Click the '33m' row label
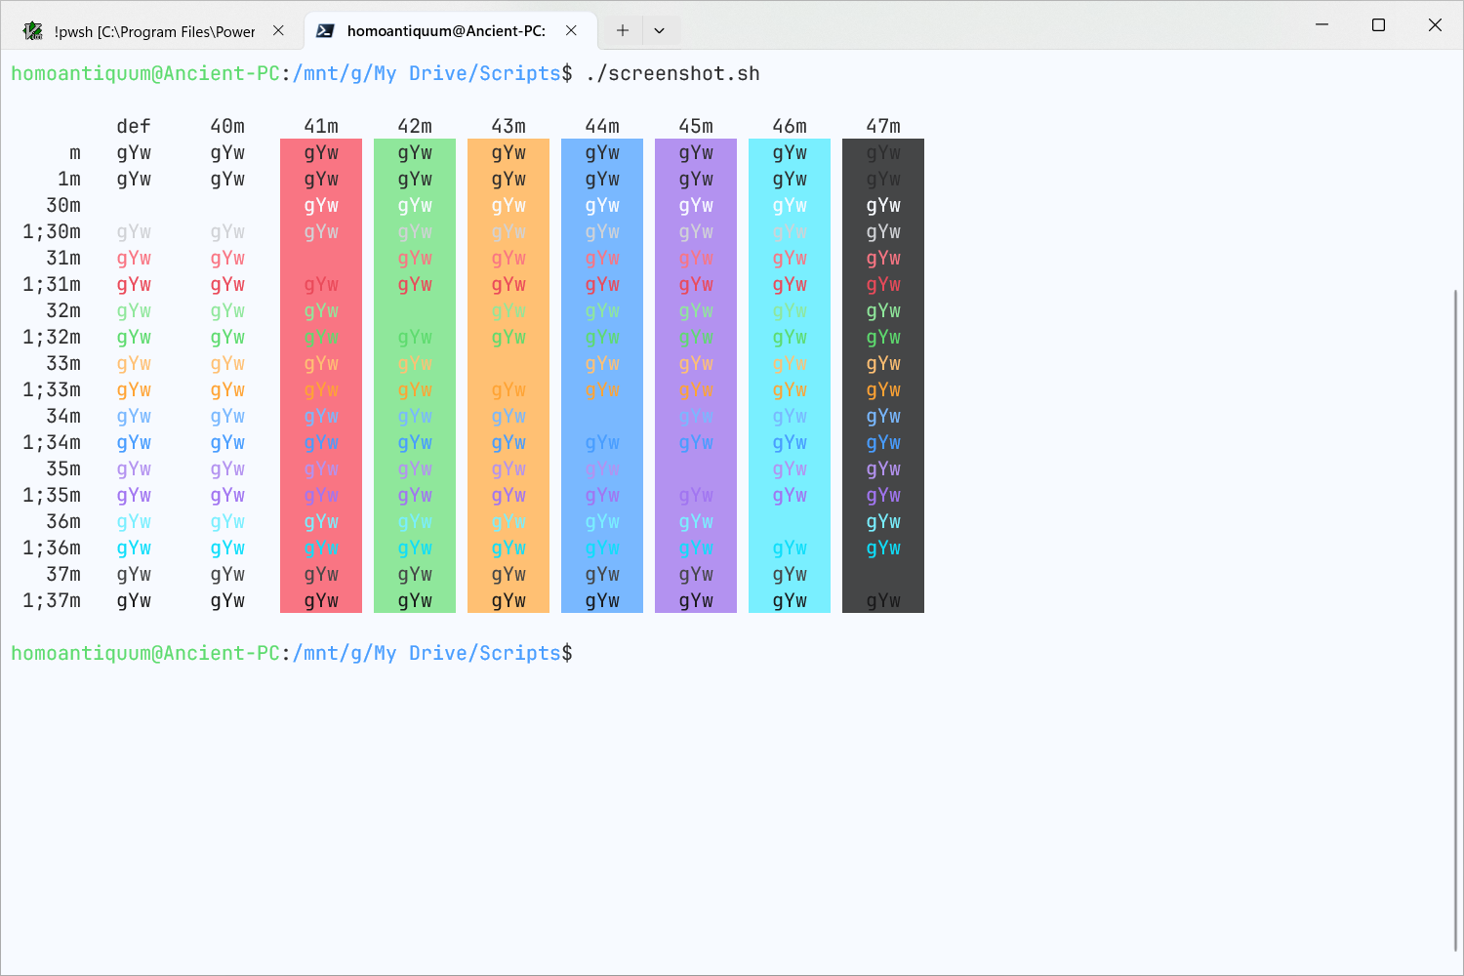 point(63,364)
